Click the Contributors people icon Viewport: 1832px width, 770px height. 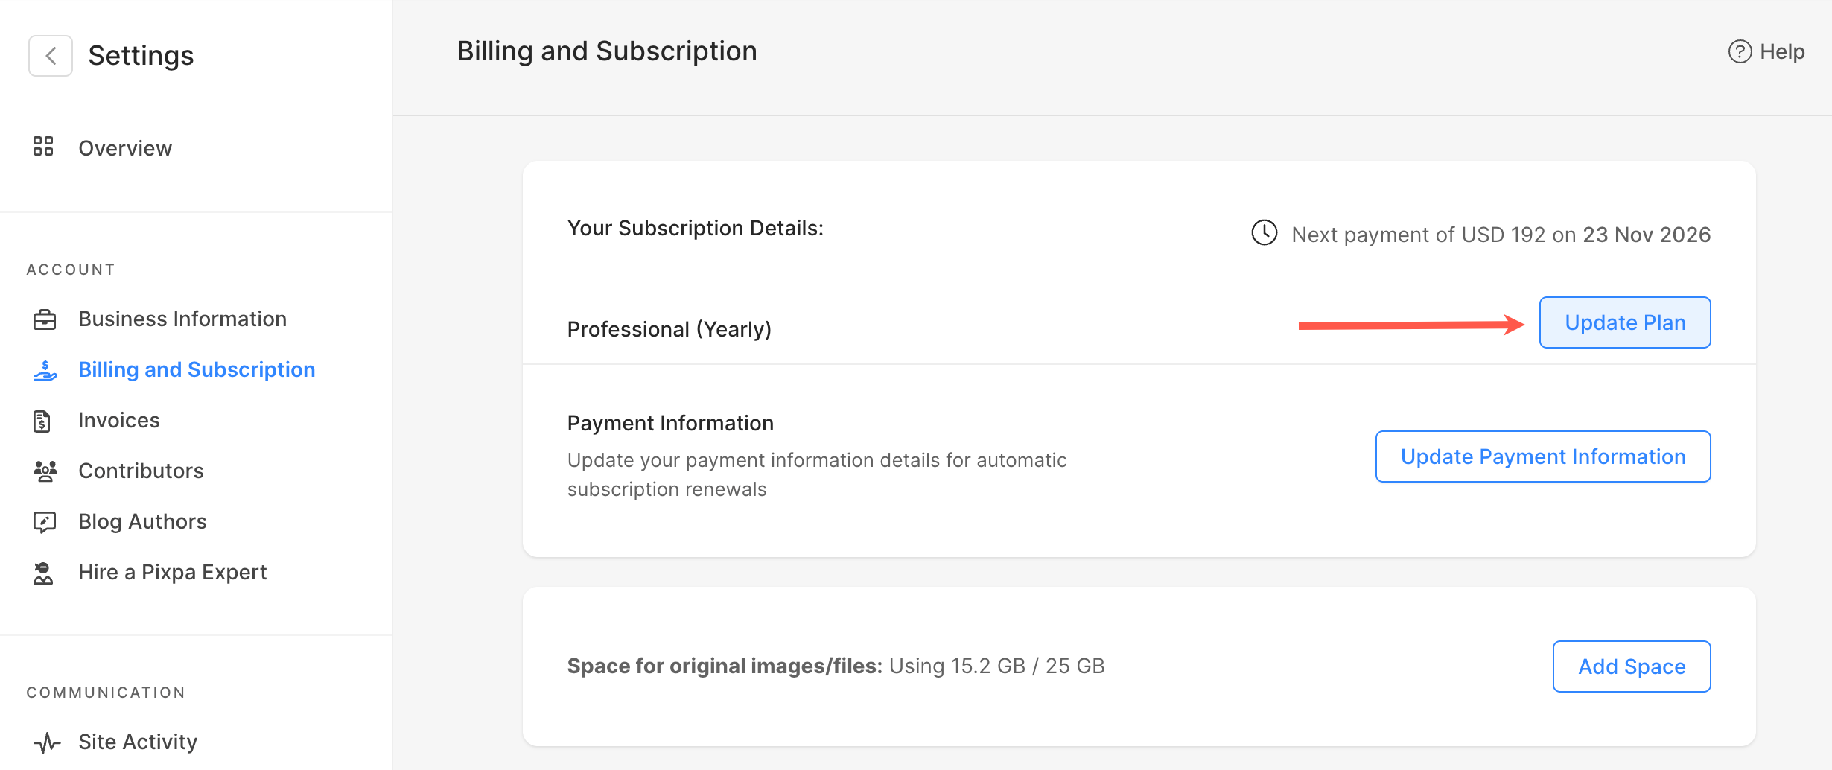(45, 471)
